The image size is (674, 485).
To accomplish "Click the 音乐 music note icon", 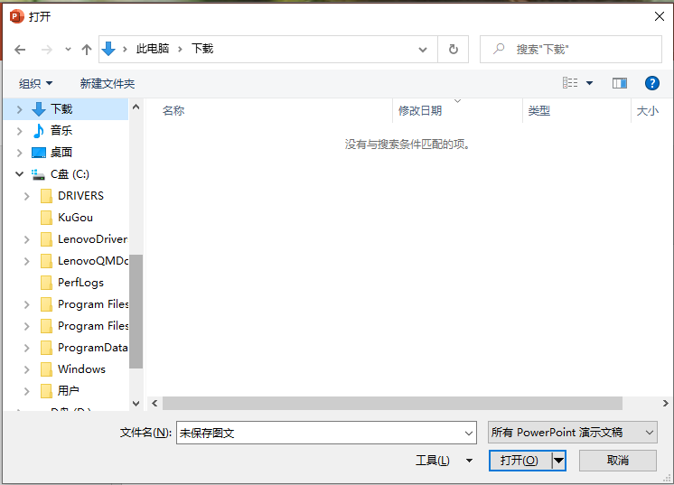I will pyautogui.click(x=38, y=131).
